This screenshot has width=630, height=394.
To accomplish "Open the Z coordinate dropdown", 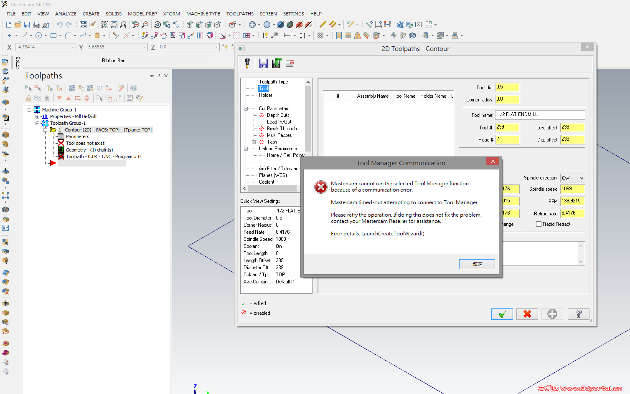I will click(216, 47).
